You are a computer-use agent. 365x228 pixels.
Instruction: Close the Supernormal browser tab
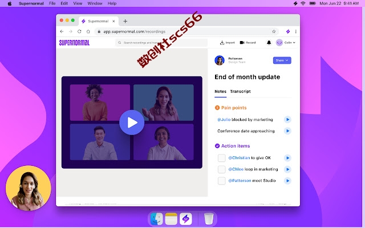pyautogui.click(x=113, y=21)
